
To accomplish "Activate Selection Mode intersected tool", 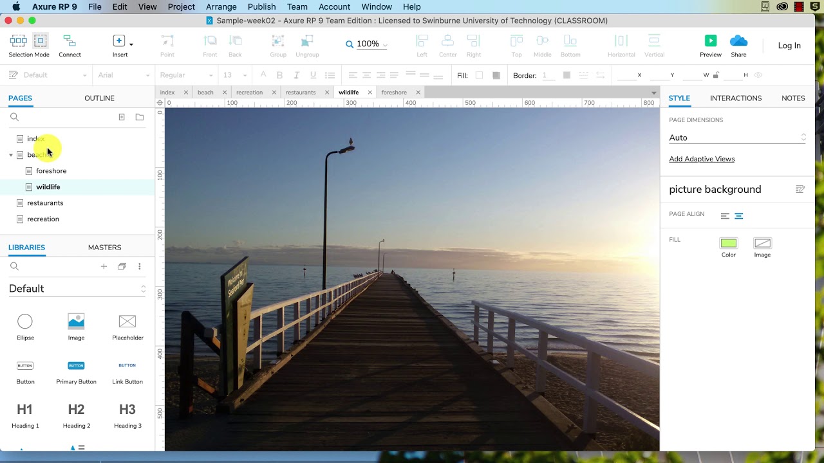I will (x=18, y=41).
